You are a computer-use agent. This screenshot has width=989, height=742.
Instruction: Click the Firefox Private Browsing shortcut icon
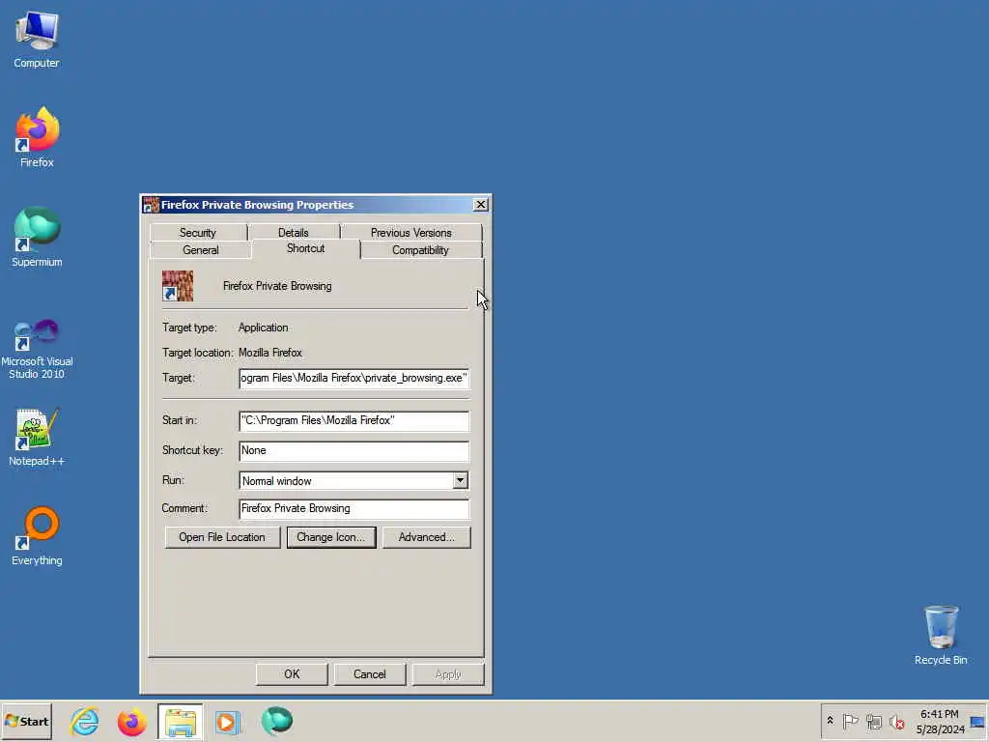pyautogui.click(x=178, y=286)
